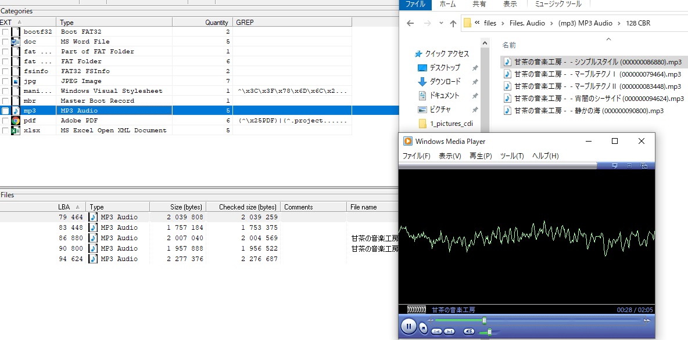The width and height of the screenshot is (688, 340).
Task: Pause playback in Windows Media Player
Action: [x=408, y=327]
